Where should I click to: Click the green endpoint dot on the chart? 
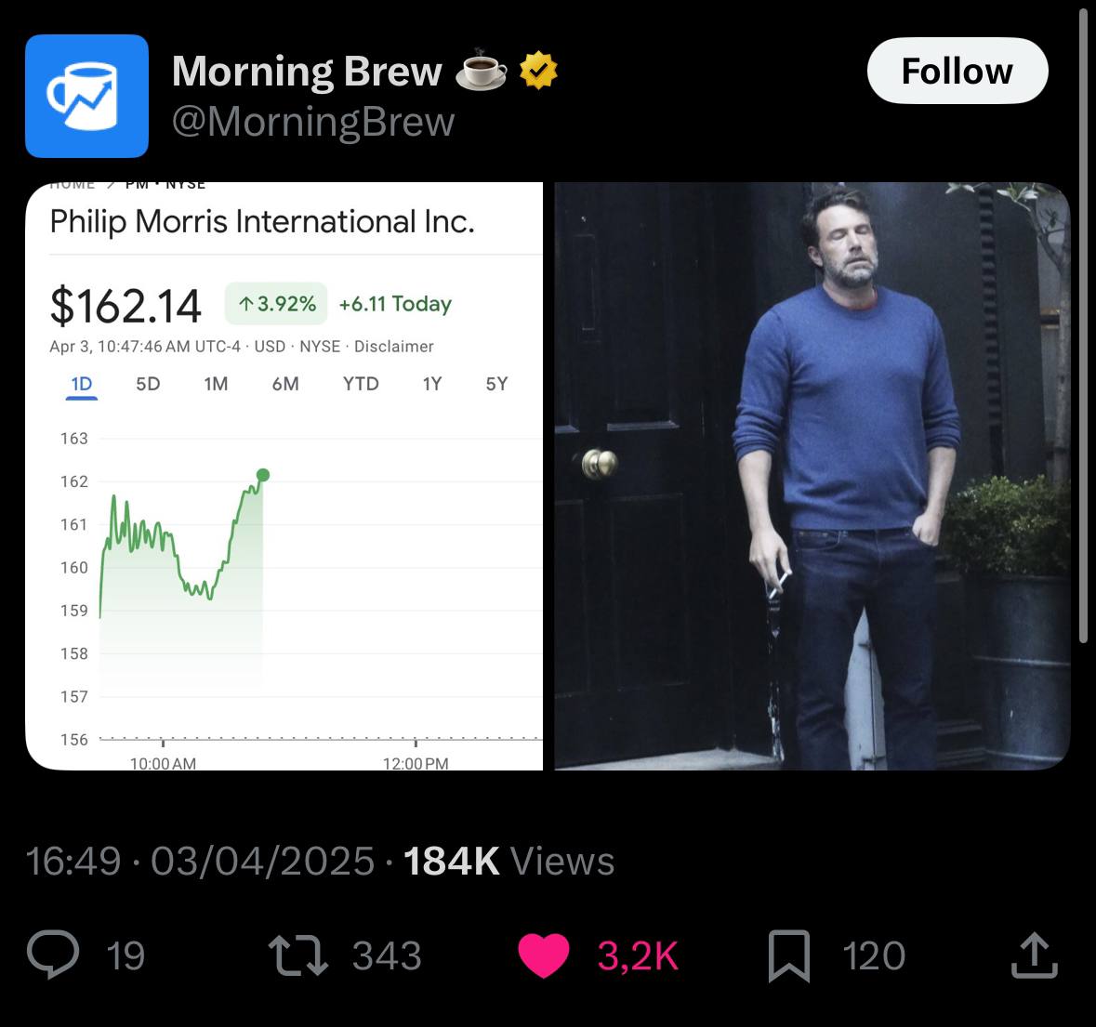coord(263,475)
